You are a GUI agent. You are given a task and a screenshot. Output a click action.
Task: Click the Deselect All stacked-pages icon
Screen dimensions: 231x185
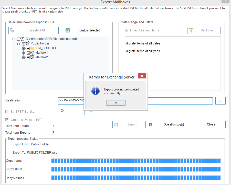[x=12, y=30]
